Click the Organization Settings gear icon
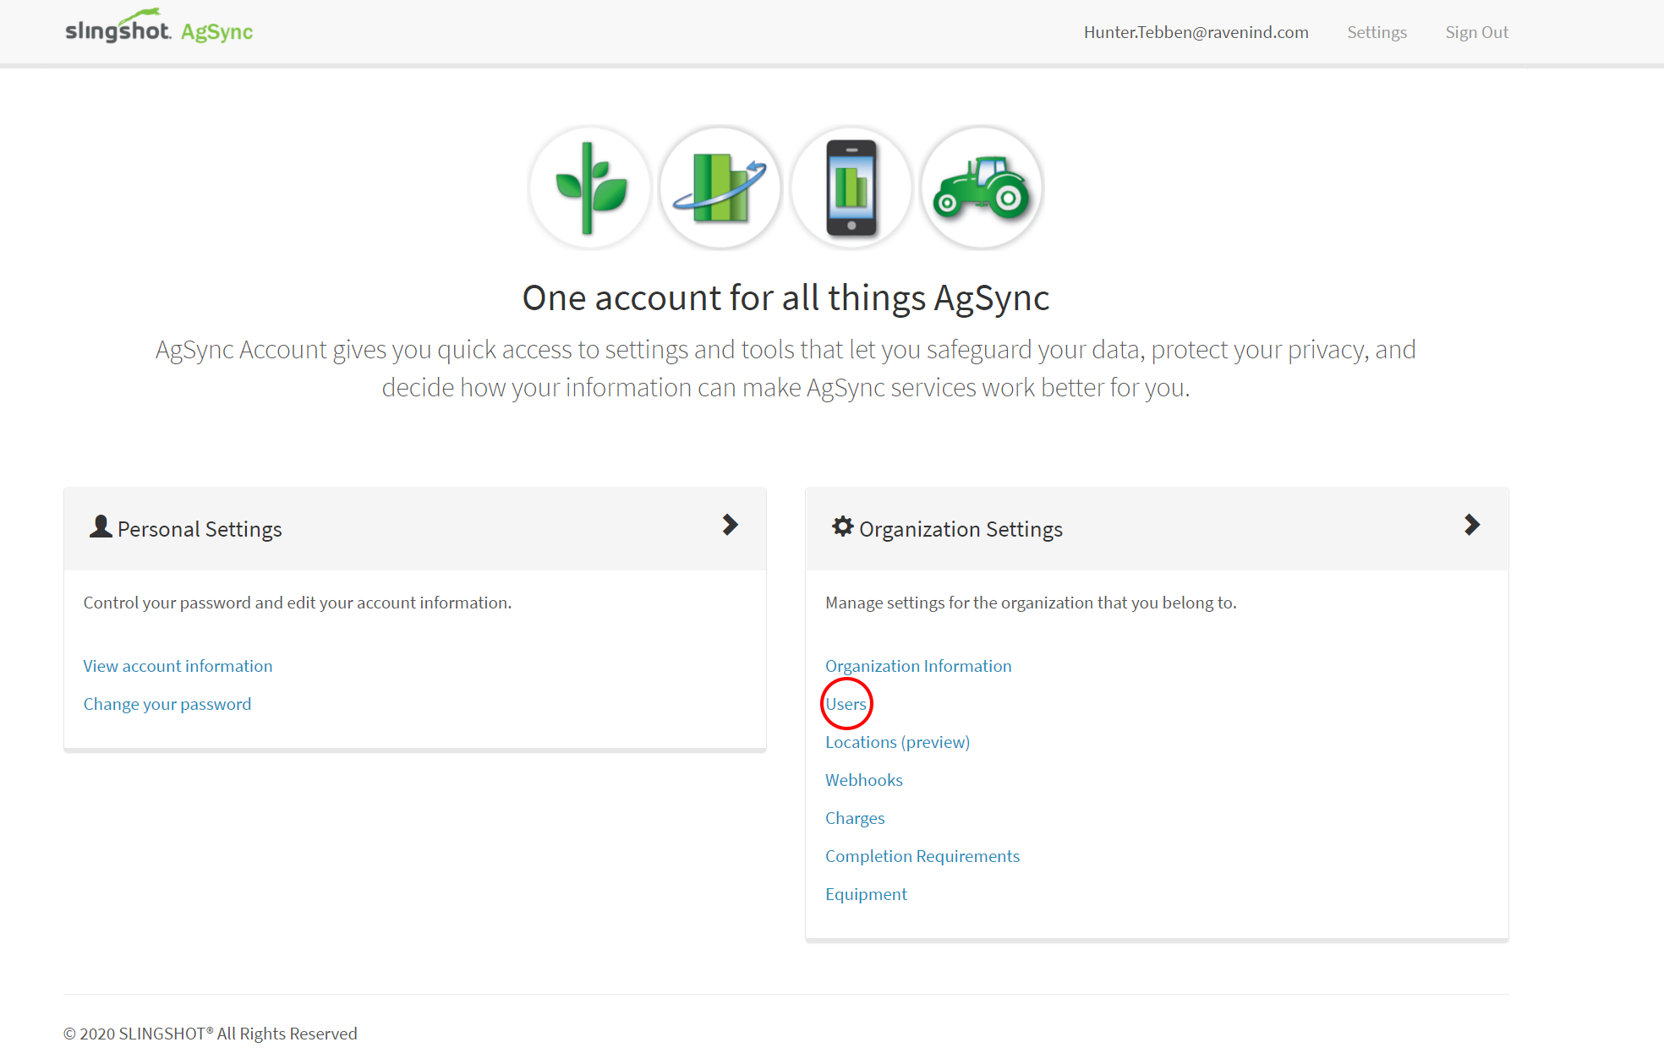The image size is (1664, 1053). tap(842, 526)
